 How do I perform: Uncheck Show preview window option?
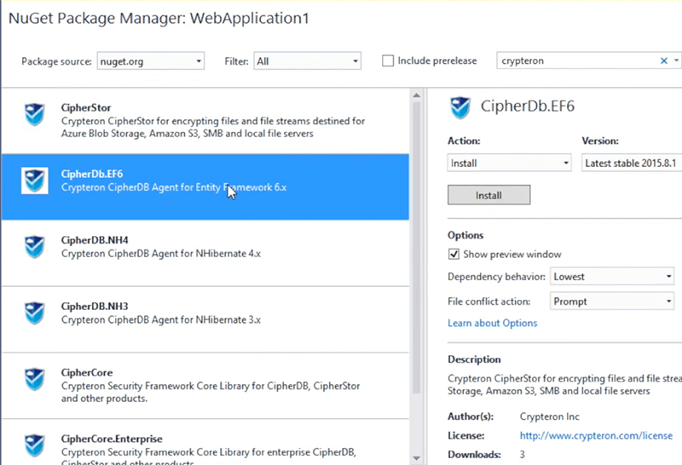454,254
